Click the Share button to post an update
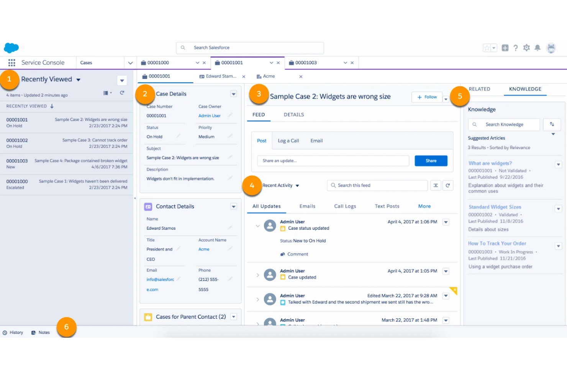This screenshot has width=567, height=378. click(431, 160)
